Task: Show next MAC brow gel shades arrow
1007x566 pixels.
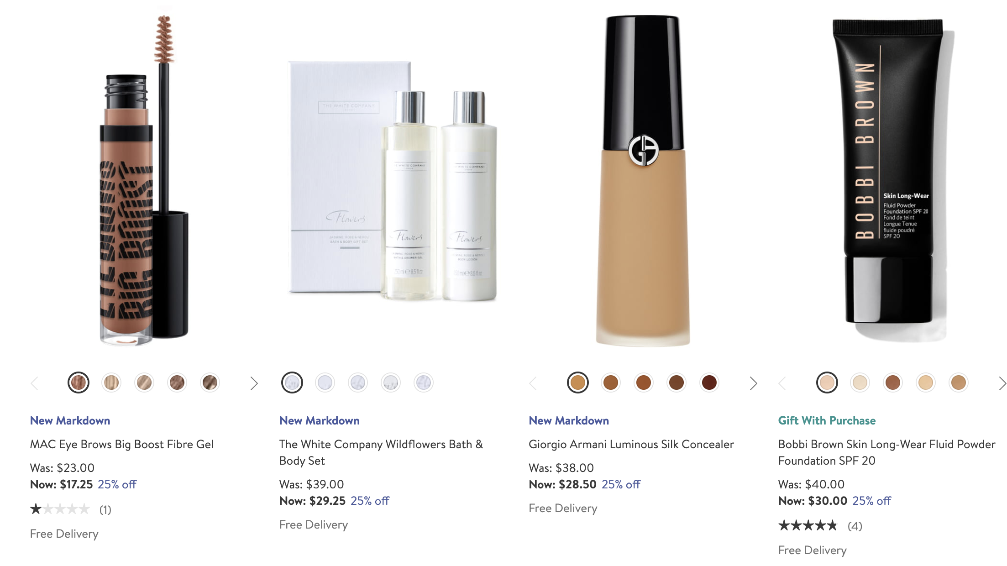Action: tap(254, 383)
